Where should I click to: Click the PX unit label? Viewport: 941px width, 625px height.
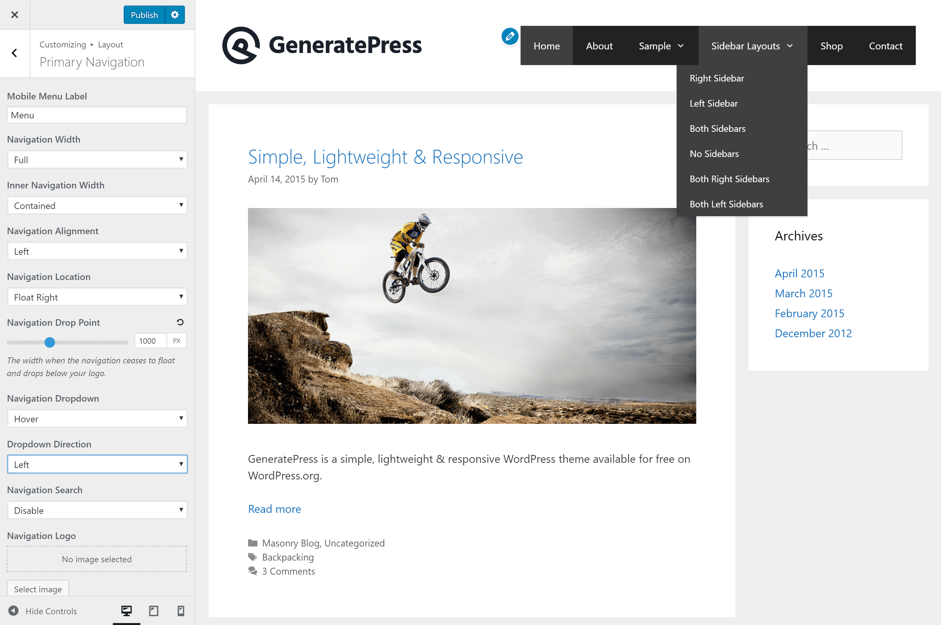pos(177,341)
